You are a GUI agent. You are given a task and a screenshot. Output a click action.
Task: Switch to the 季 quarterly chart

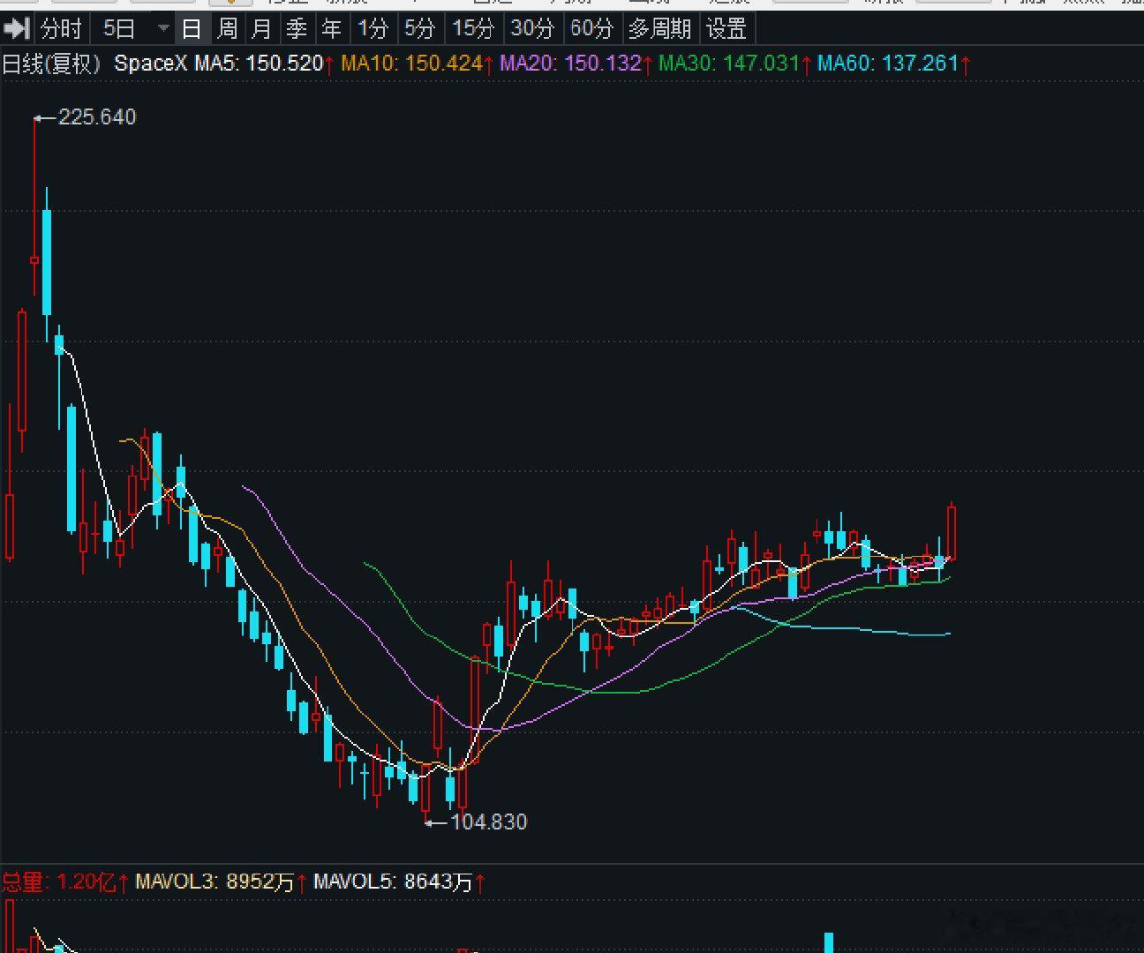(297, 29)
